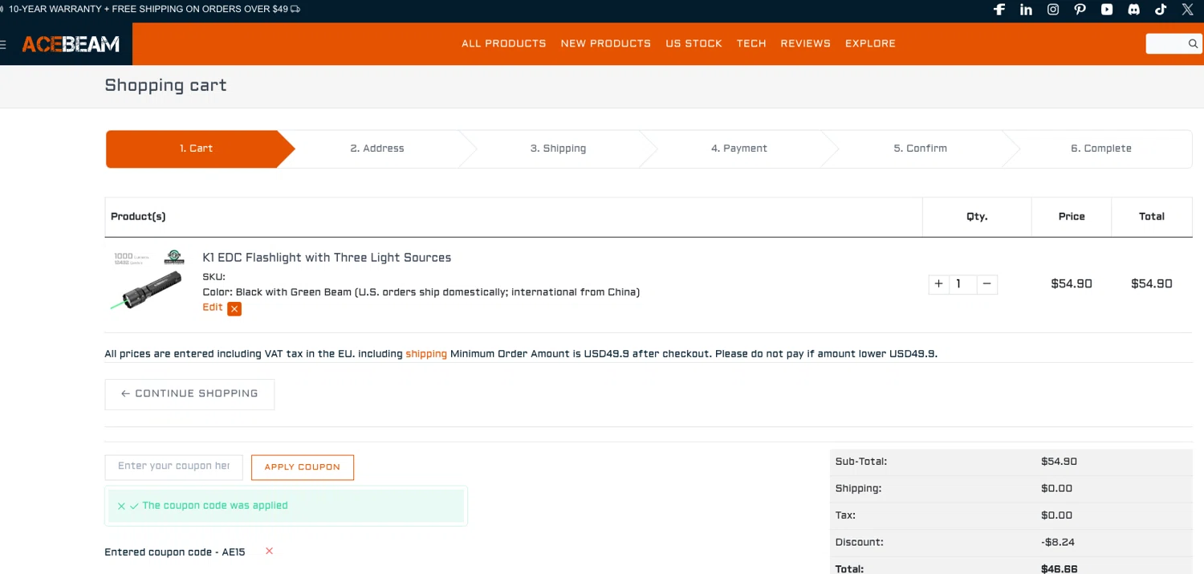This screenshot has width=1204, height=574.
Task: Increase quantity with the plus button
Action: [x=938, y=284]
